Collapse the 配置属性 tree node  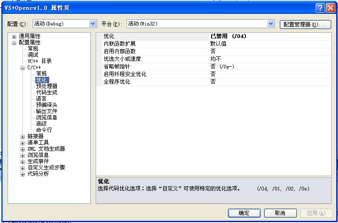click(14, 43)
